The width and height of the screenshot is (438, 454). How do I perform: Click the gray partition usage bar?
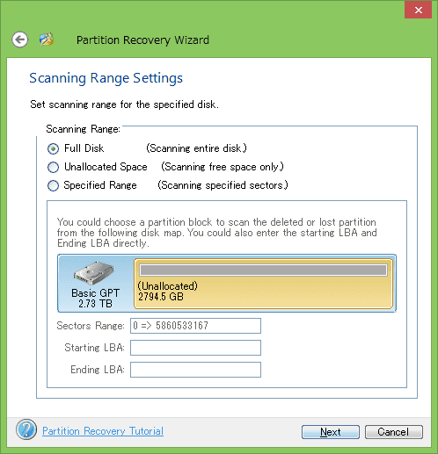coord(263,270)
